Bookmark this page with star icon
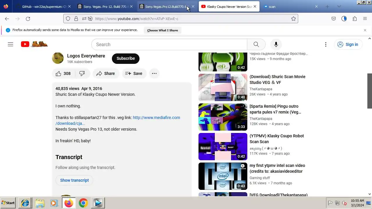The width and height of the screenshot is (372, 209). pos(294,19)
